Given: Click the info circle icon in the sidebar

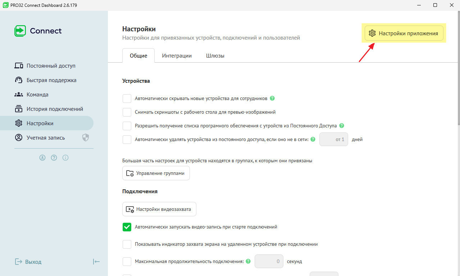Looking at the screenshot, I should point(65,158).
